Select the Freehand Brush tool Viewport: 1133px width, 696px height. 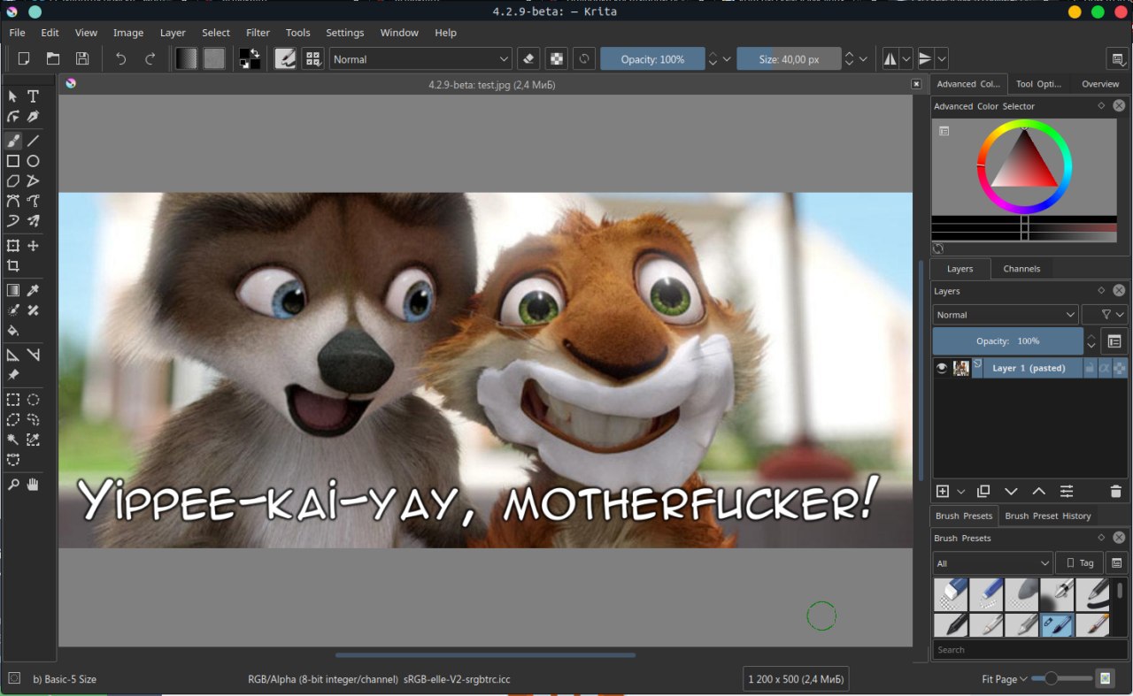tap(13, 141)
